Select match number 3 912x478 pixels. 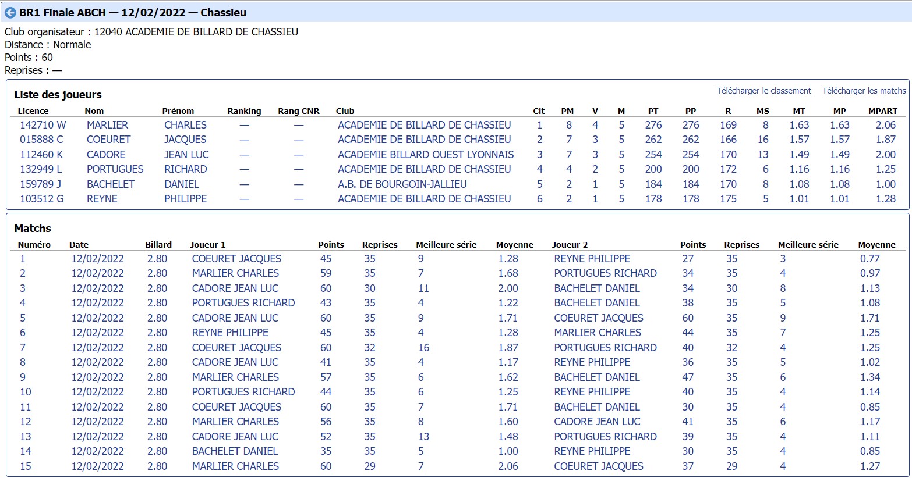click(x=23, y=288)
